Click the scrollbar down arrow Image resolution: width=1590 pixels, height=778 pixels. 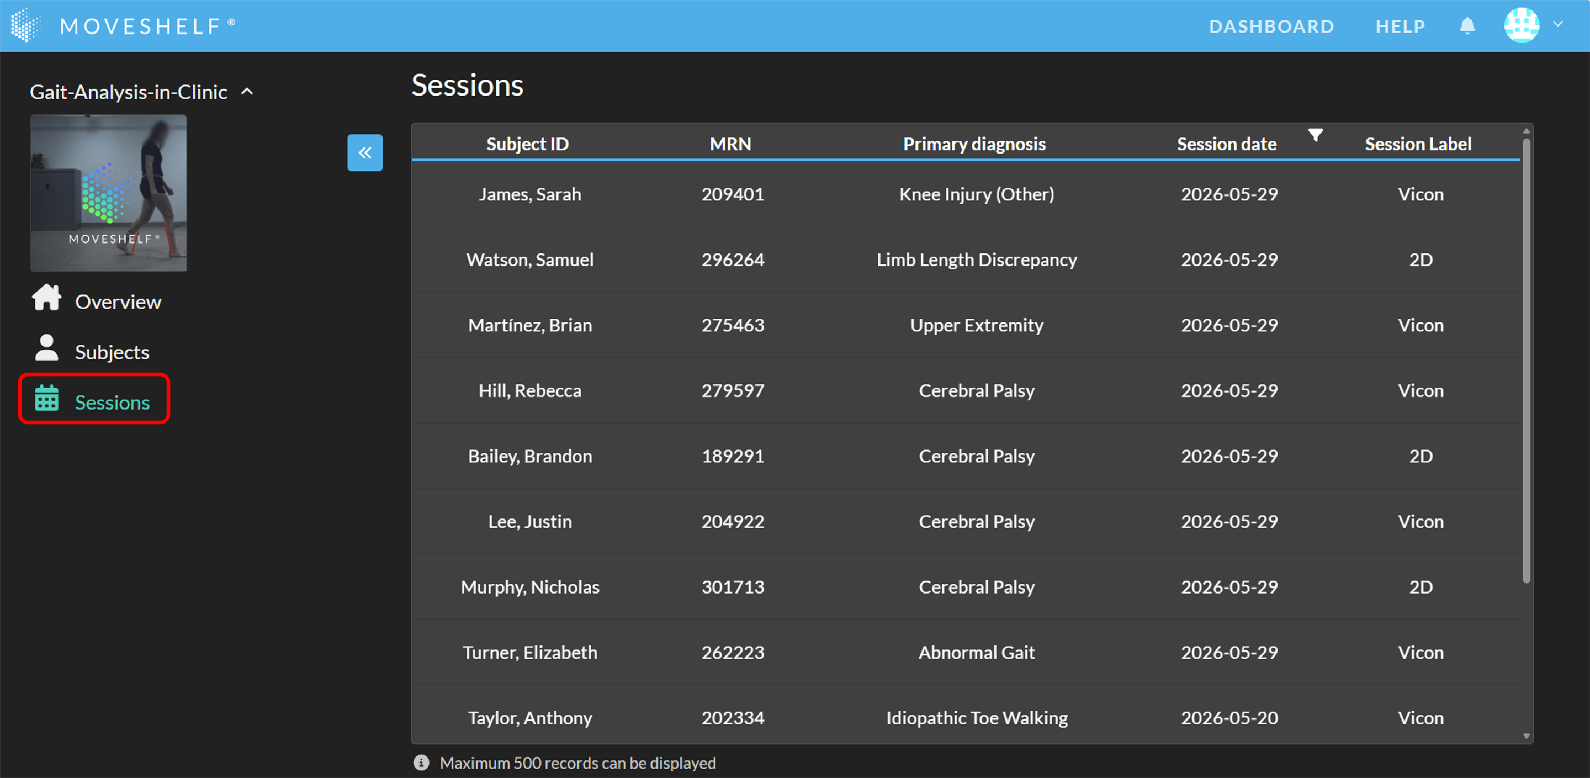click(1527, 736)
